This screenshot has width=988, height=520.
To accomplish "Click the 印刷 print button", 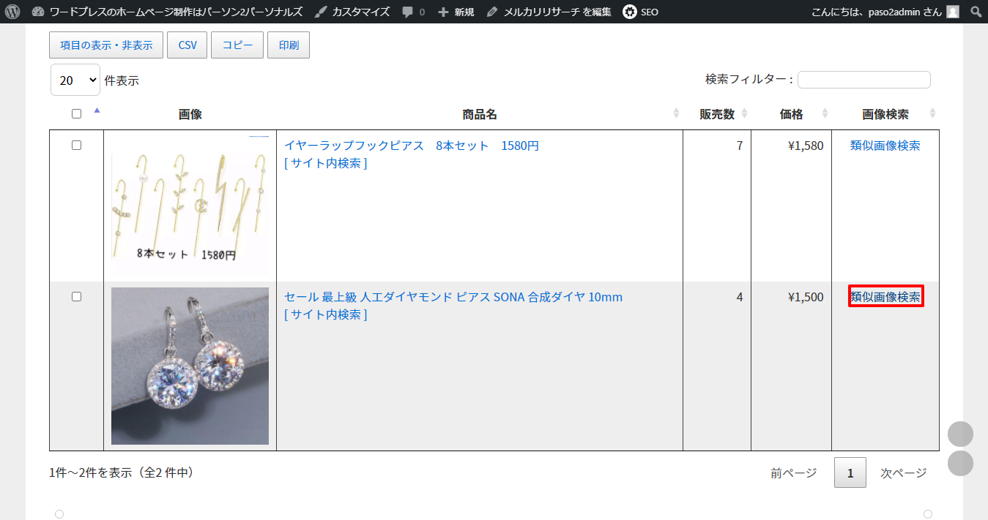I will click(289, 45).
